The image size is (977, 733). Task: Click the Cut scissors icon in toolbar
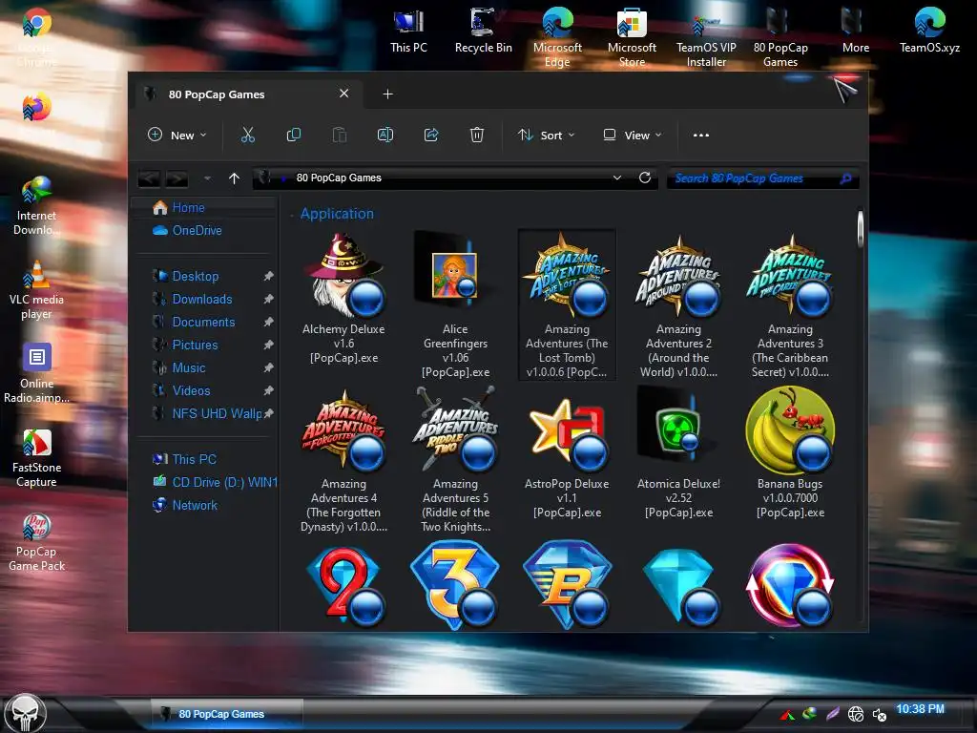point(248,135)
